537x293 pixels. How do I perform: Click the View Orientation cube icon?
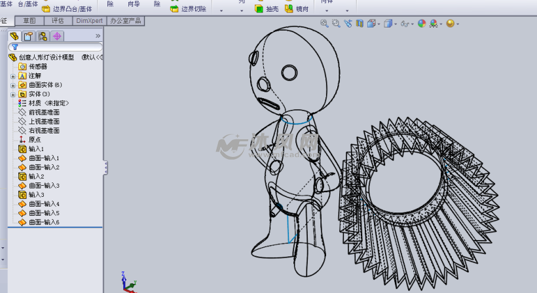point(371,24)
